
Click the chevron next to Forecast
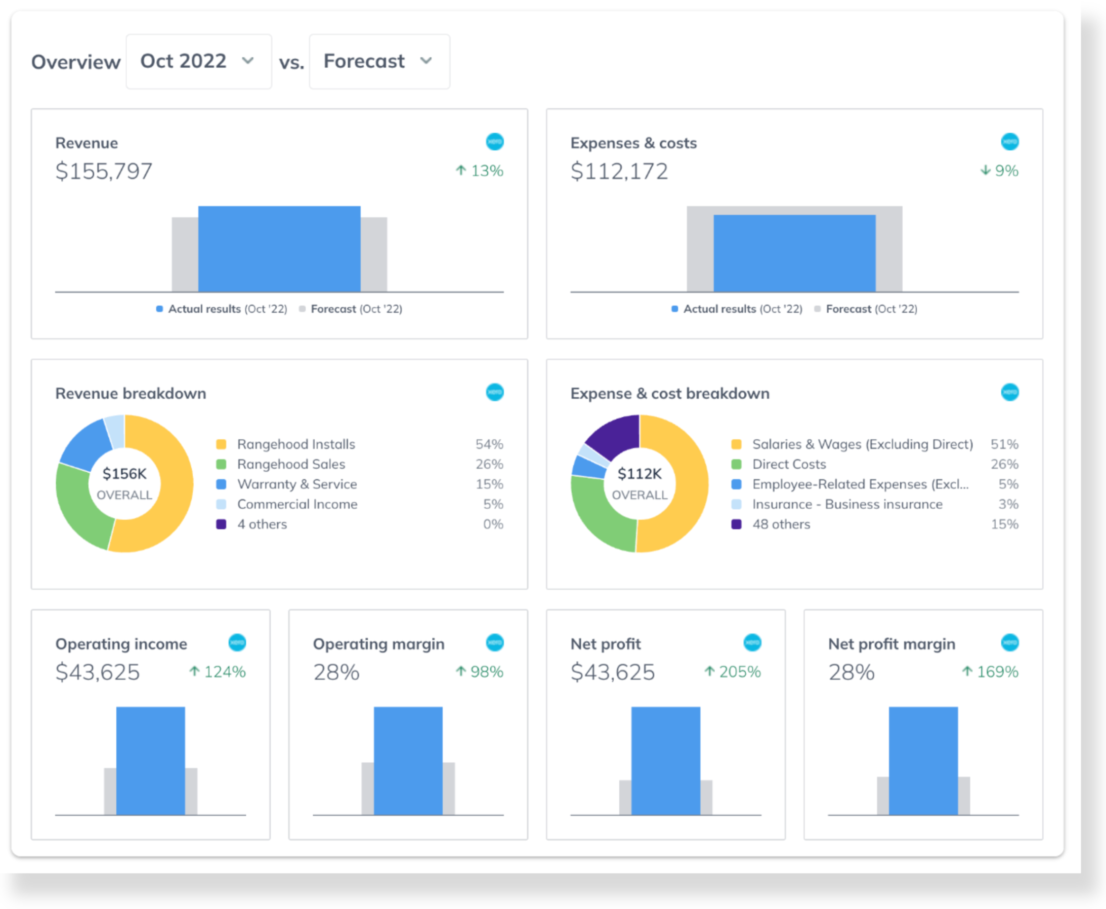coord(426,61)
